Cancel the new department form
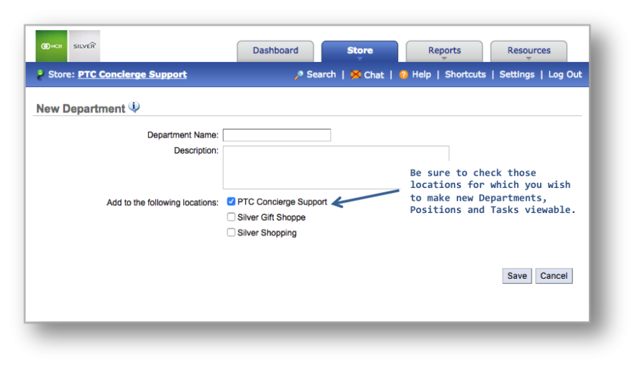The height and width of the screenshot is (369, 639). coord(554,276)
